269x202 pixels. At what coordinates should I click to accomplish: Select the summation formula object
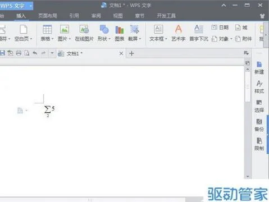click(x=49, y=111)
